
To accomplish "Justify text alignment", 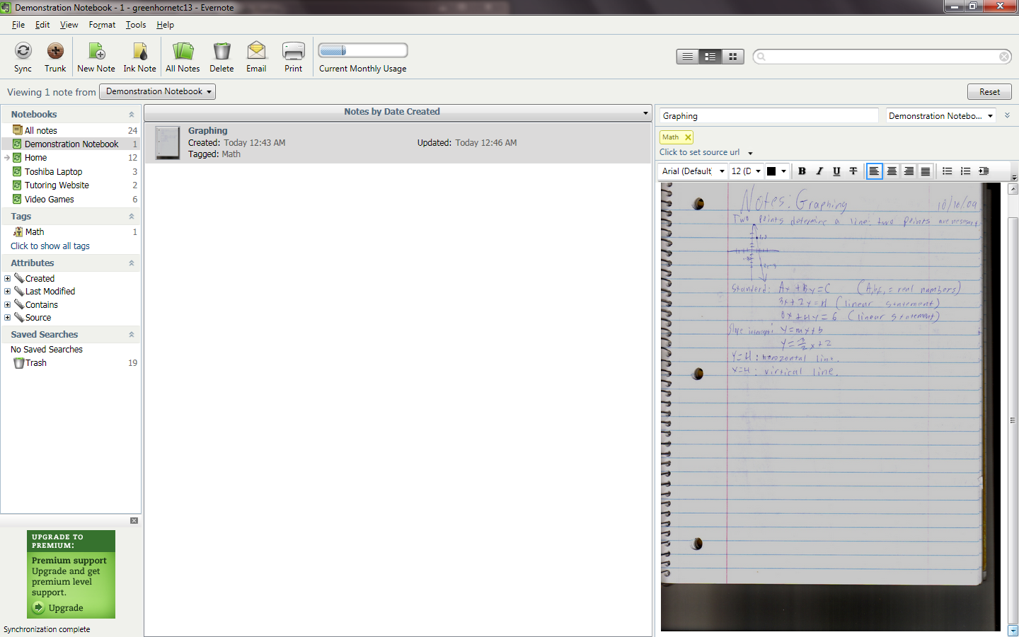I will [926, 171].
